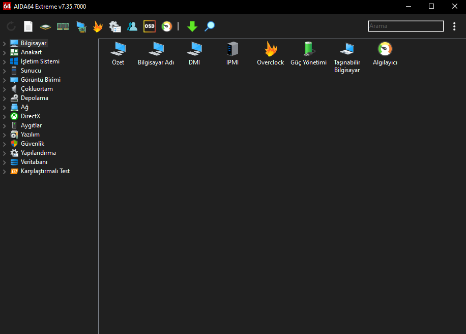Screen dimensions: 466x334
Task: Open the monitor diagnostics toolbar icon
Action: pos(81,27)
